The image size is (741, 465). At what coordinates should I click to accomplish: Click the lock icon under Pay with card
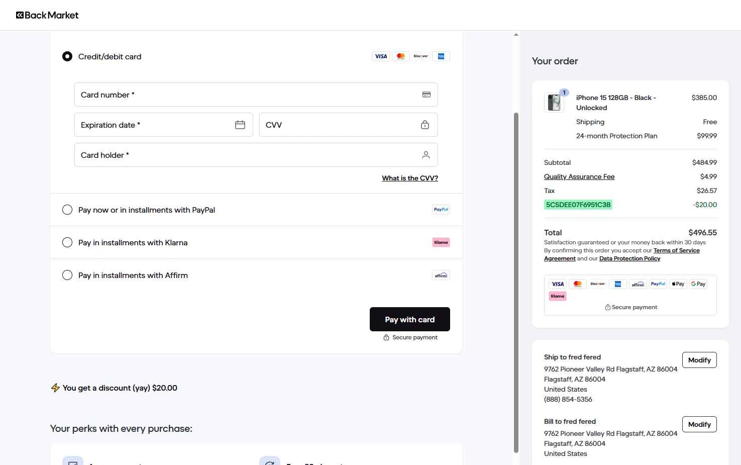pyautogui.click(x=386, y=337)
